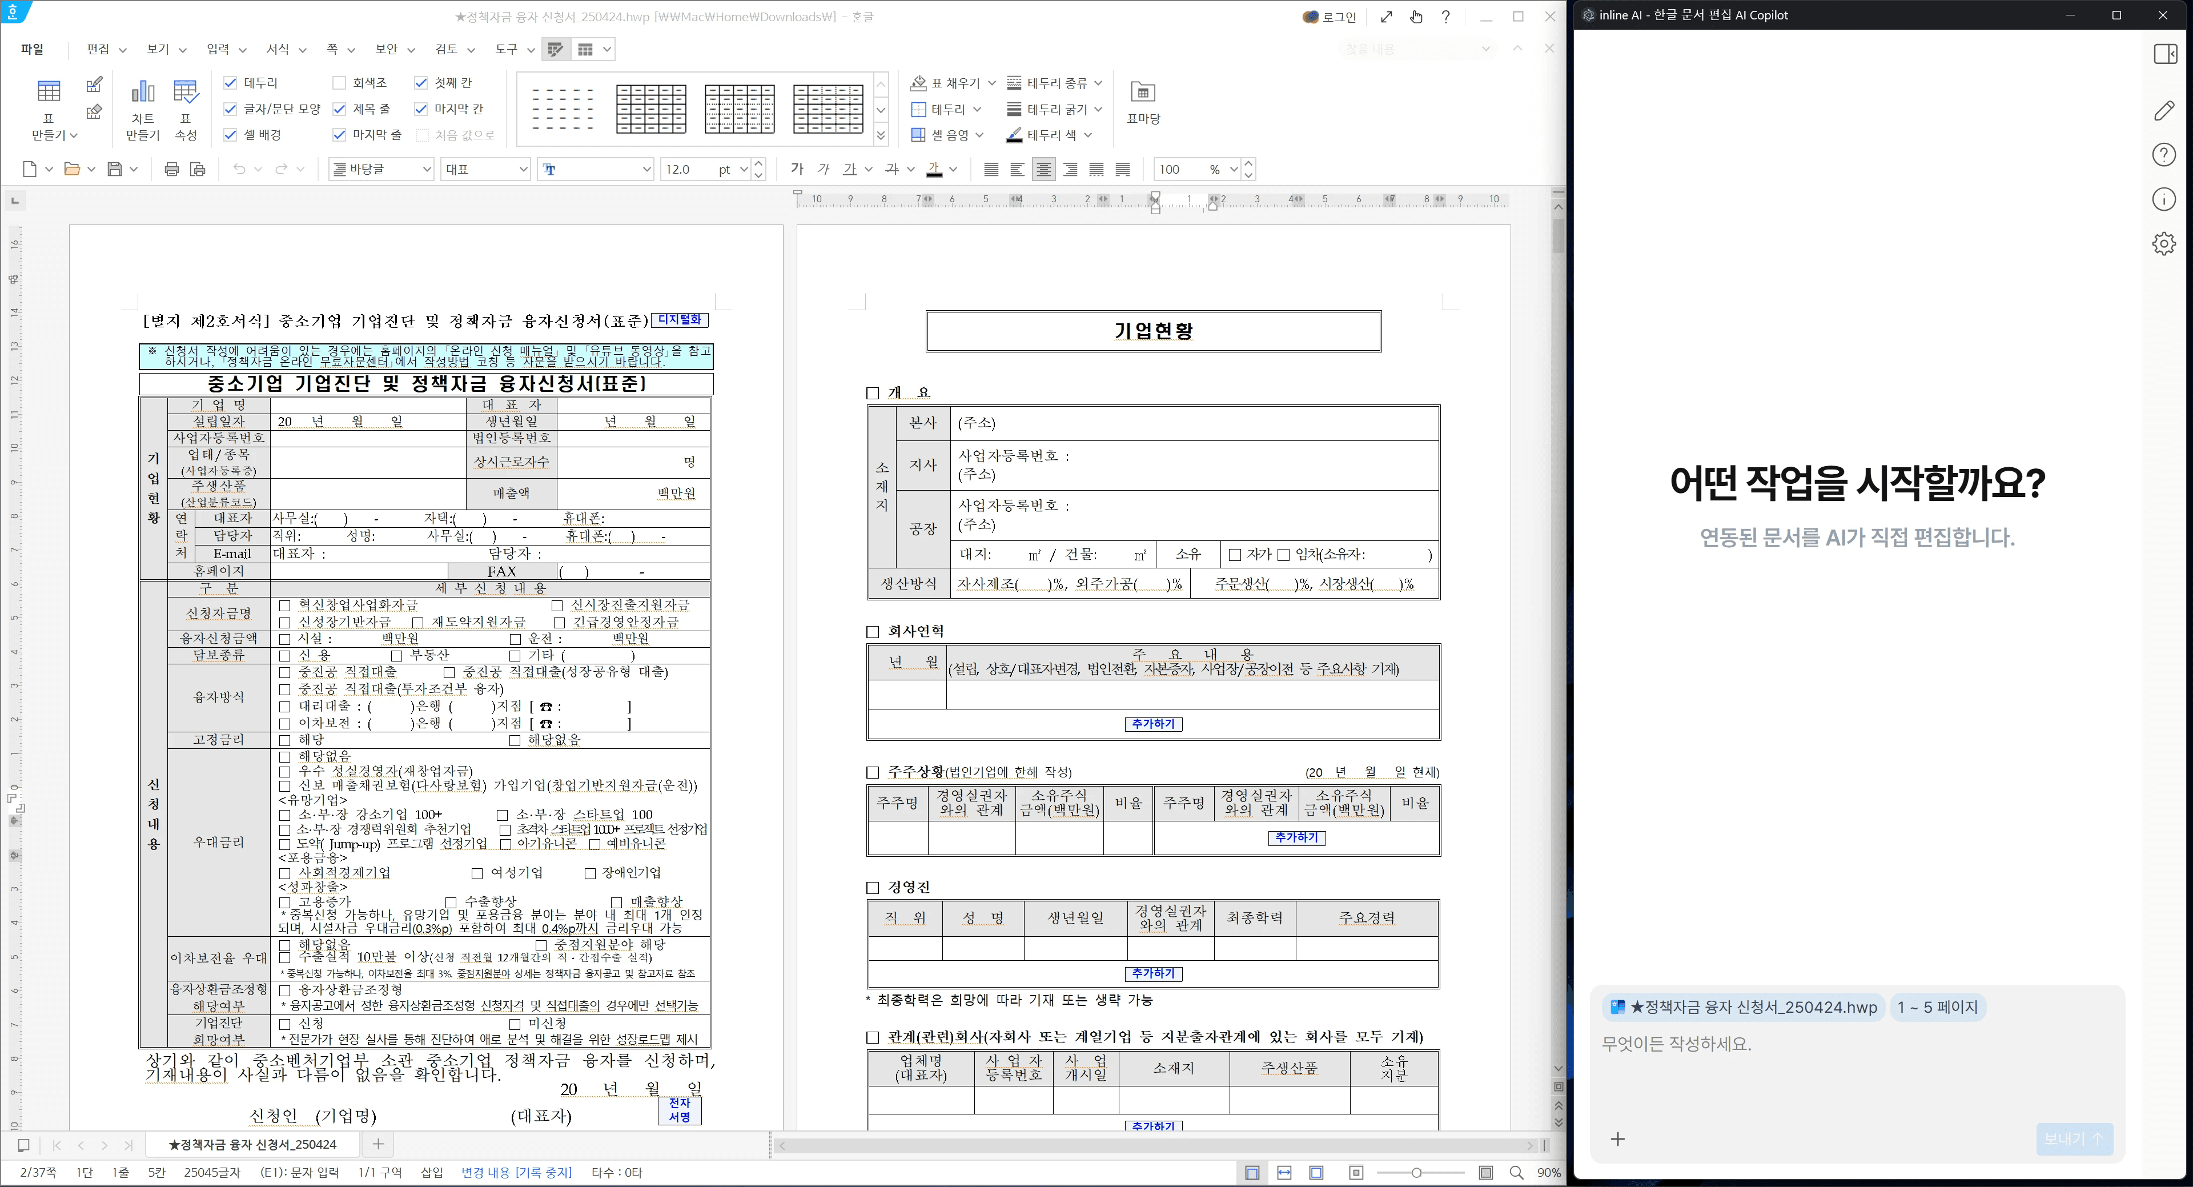Center align text in toolbar
Screen dimensions: 2193x1187
1043,170
